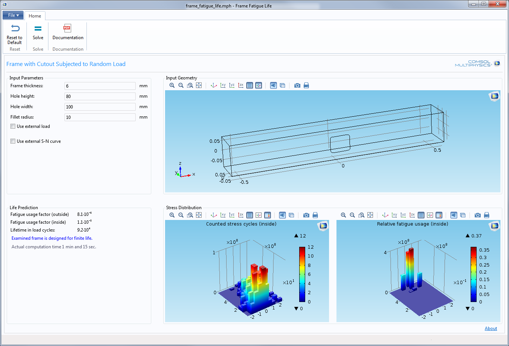Switch Input Geometry to XY view
This screenshot has height=346, width=509.
coord(223,85)
